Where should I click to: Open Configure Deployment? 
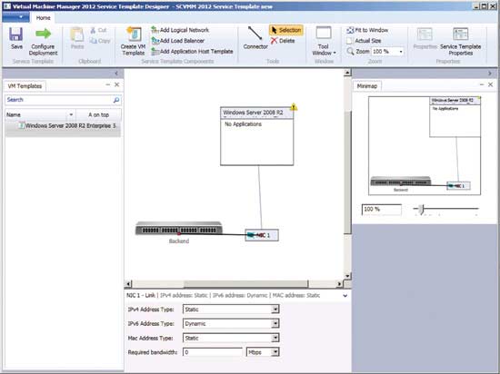(x=43, y=42)
